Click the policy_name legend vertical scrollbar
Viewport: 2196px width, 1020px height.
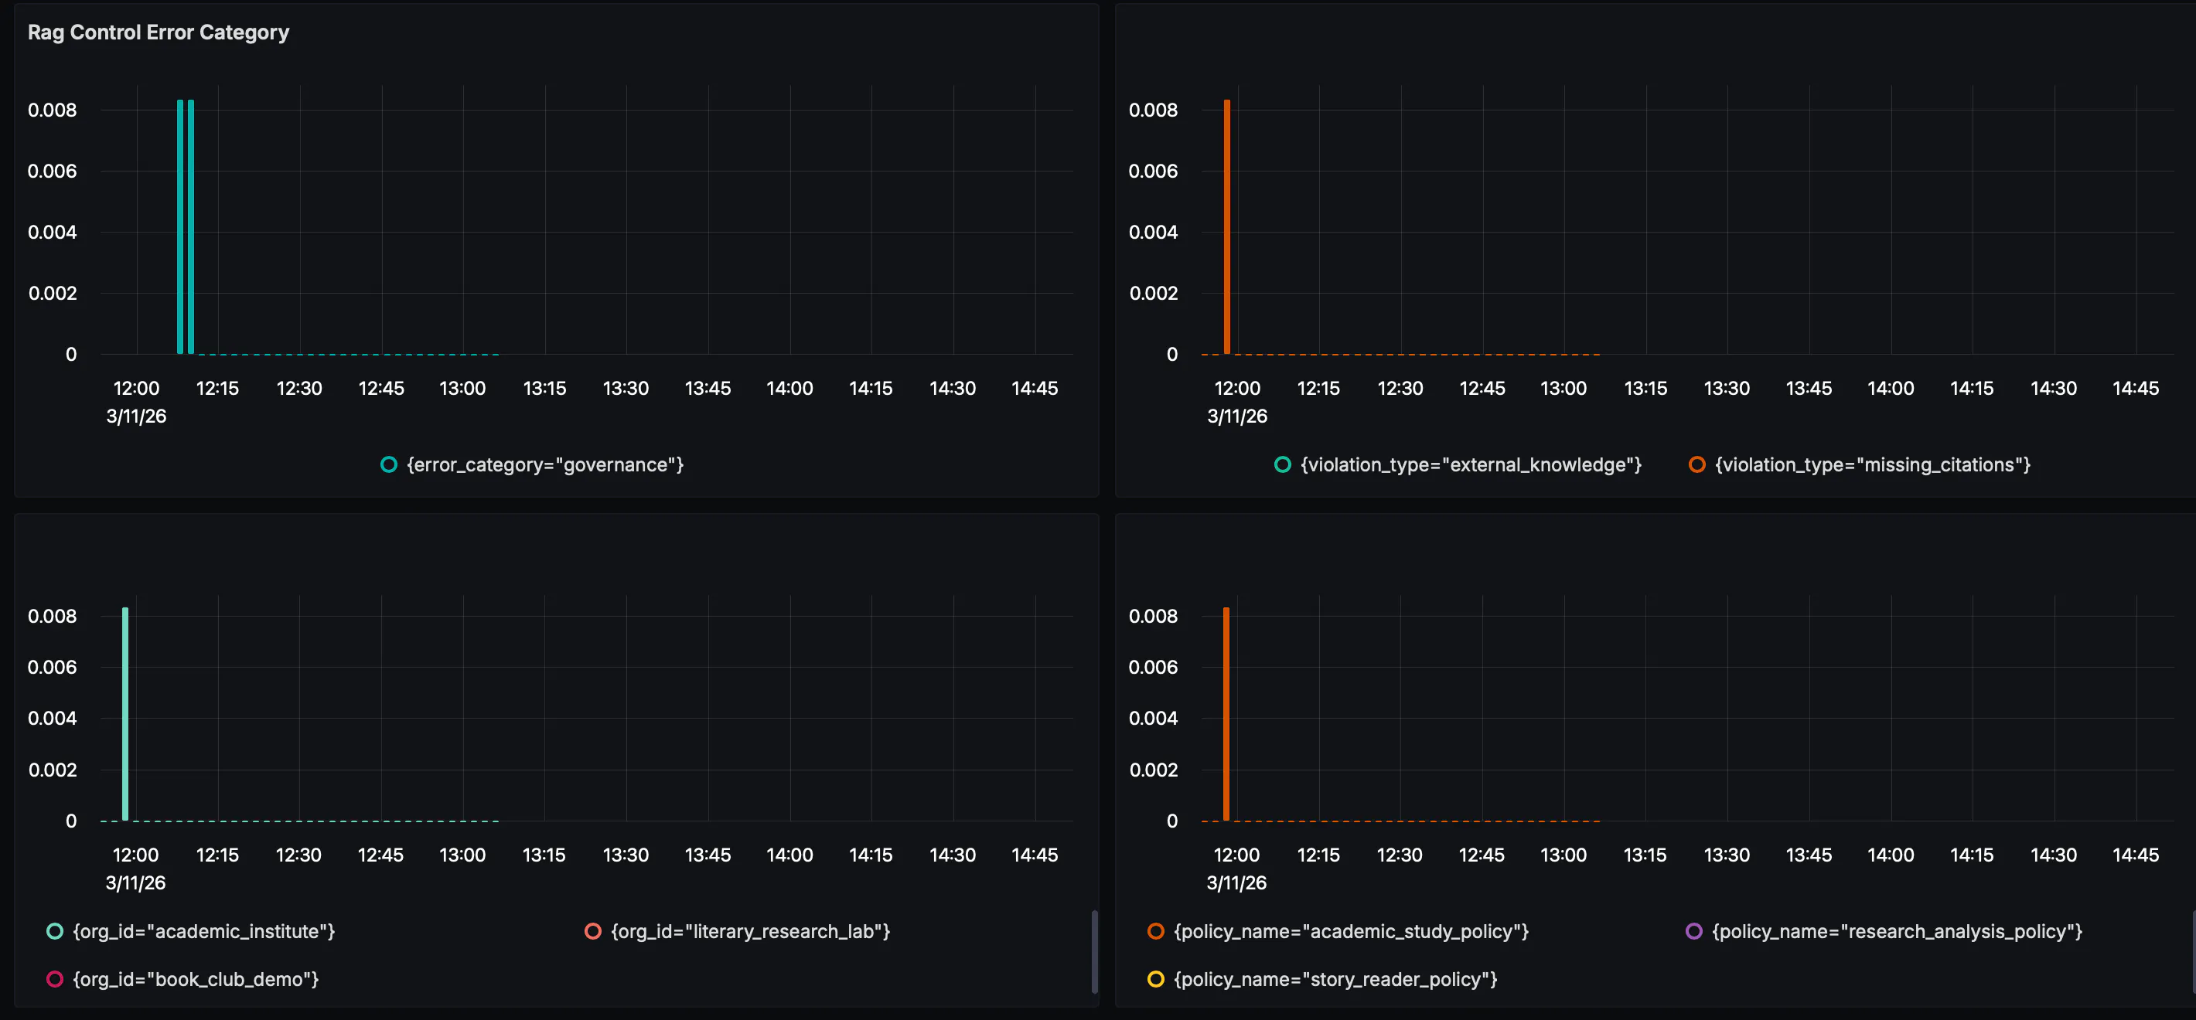click(2194, 952)
